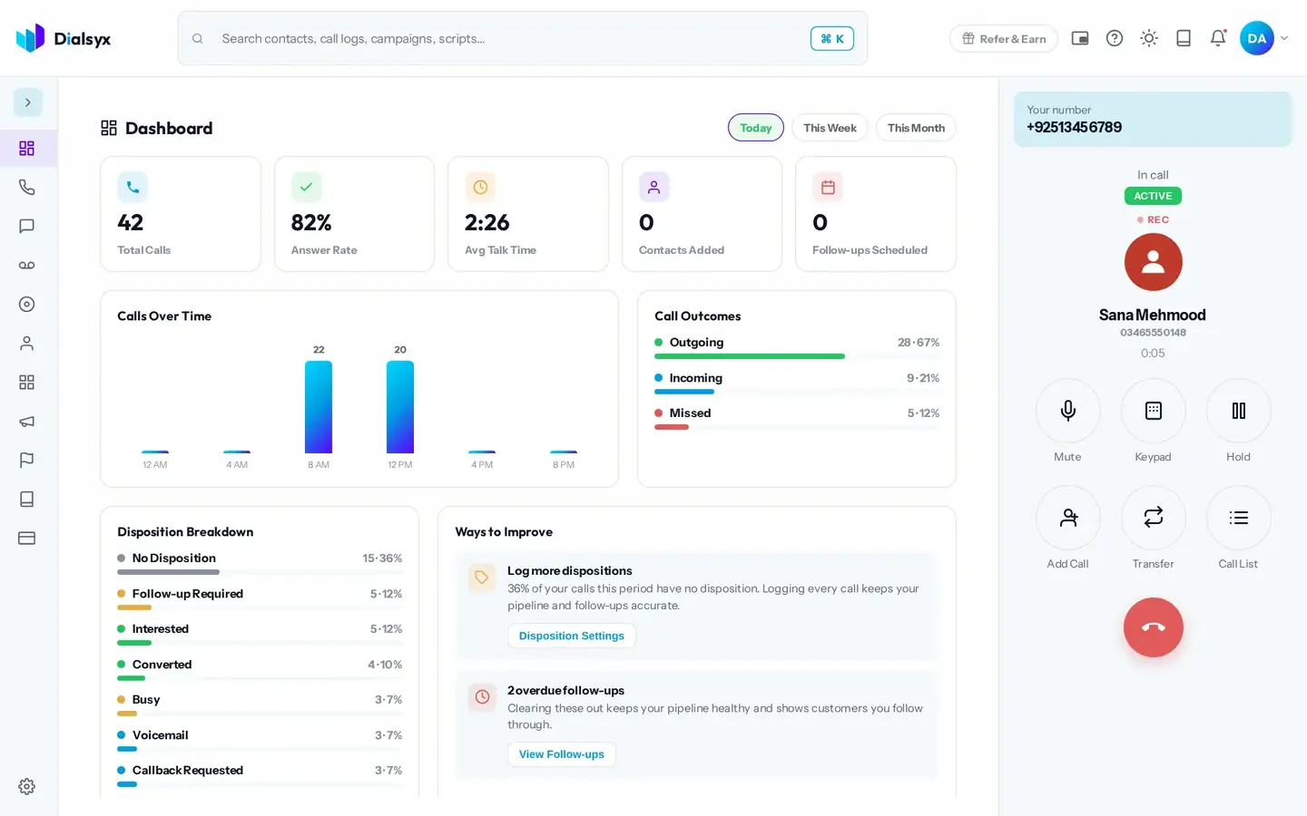
Task: Open the Call List
Action: tap(1238, 518)
